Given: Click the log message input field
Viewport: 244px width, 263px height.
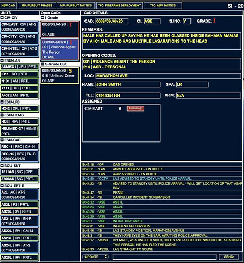Looking at the screenshot, I should 164,257.
